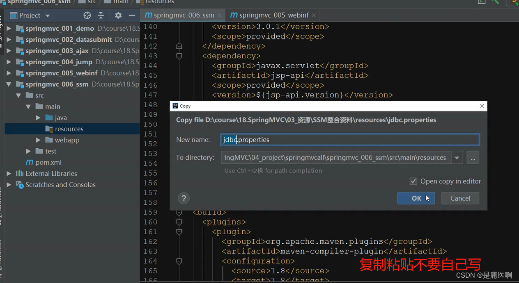Open Project panel settings gear
Image resolution: width=519 pixels, height=283 pixels.
tap(118, 16)
